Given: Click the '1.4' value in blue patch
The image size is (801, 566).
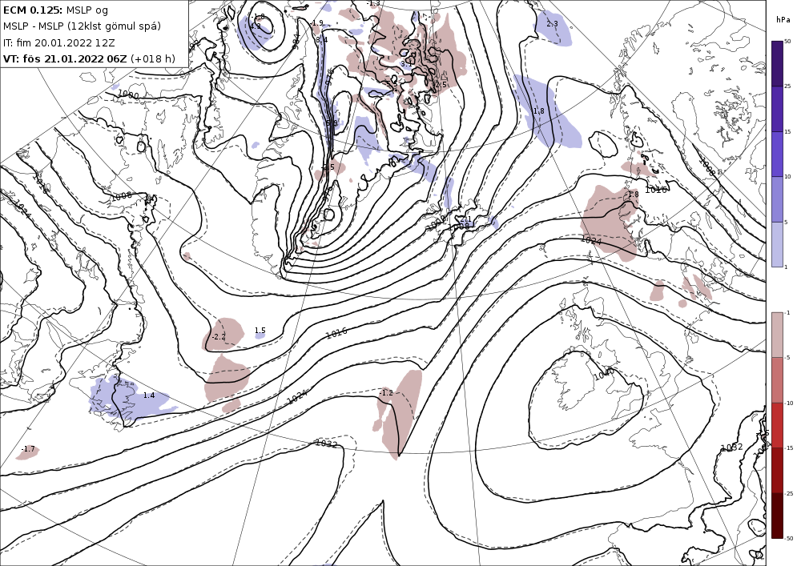Looking at the screenshot, I should point(149,395).
